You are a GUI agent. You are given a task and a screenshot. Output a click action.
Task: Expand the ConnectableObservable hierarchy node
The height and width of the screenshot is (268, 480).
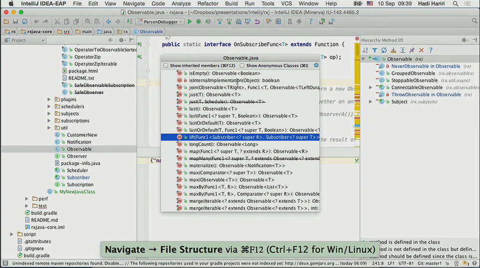pos(370,88)
